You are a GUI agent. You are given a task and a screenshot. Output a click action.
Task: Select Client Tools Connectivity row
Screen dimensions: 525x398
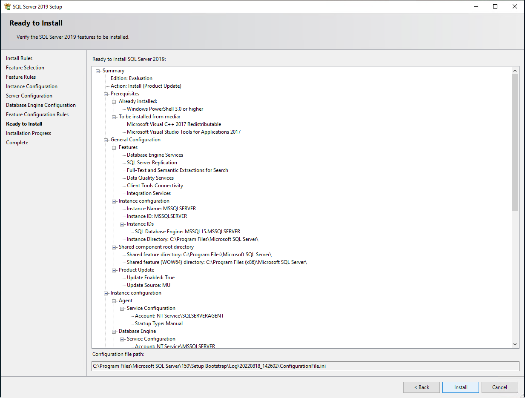point(155,186)
